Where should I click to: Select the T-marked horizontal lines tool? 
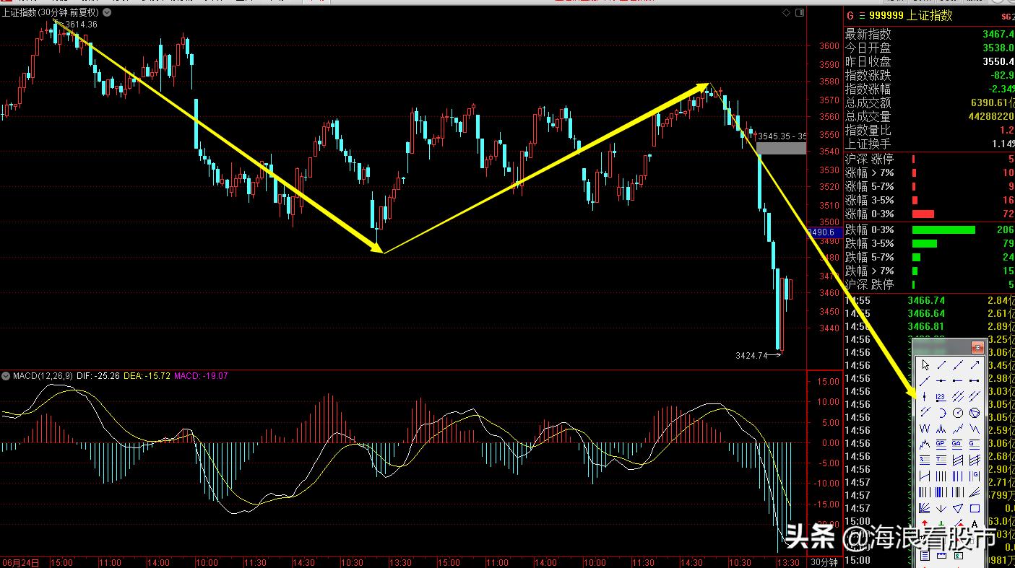(x=941, y=460)
